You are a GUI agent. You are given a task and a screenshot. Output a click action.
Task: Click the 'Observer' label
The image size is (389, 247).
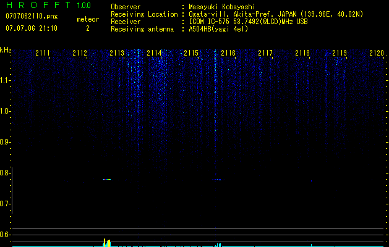point(126,7)
